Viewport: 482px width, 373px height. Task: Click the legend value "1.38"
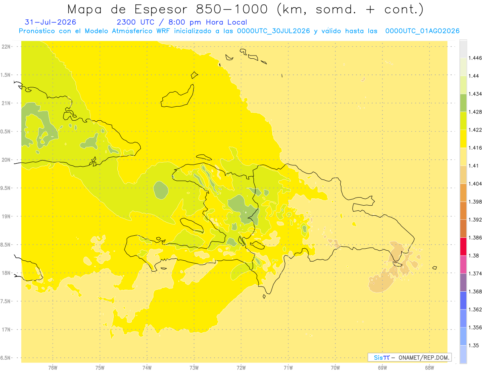[x=474, y=256]
